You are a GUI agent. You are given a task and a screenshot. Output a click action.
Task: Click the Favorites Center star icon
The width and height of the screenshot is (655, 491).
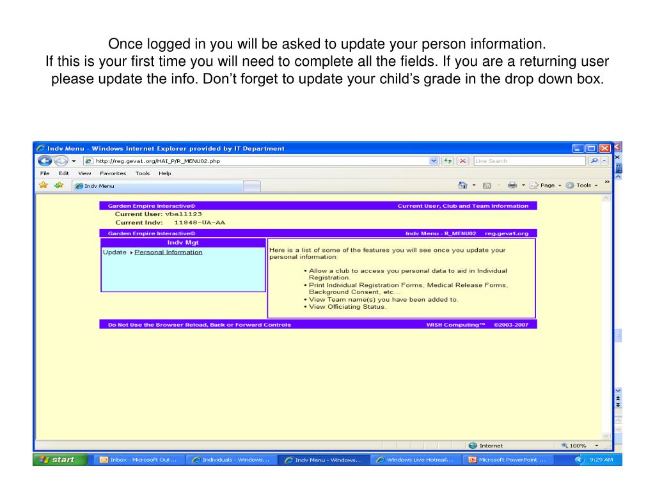[x=43, y=185]
